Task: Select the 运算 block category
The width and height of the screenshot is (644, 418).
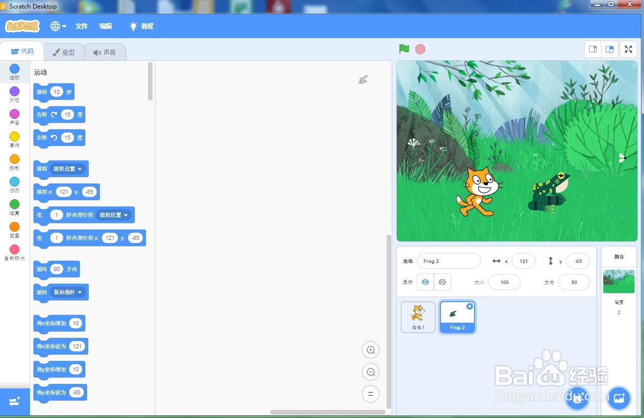Action: (15, 207)
